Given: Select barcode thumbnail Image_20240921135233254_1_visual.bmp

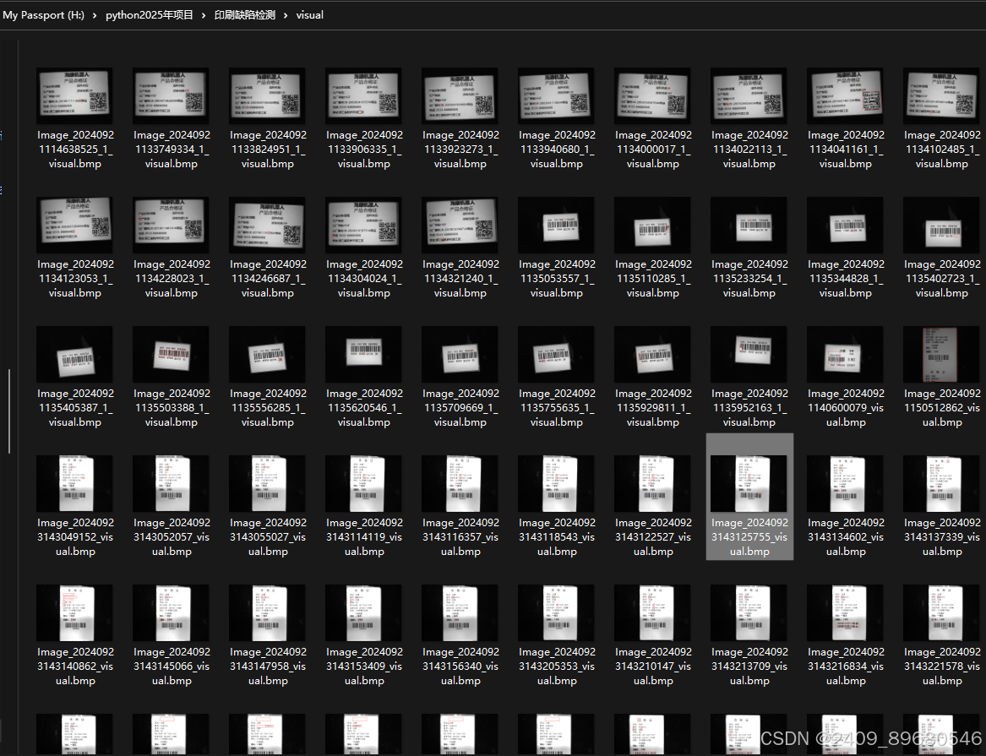Looking at the screenshot, I should pos(749,225).
